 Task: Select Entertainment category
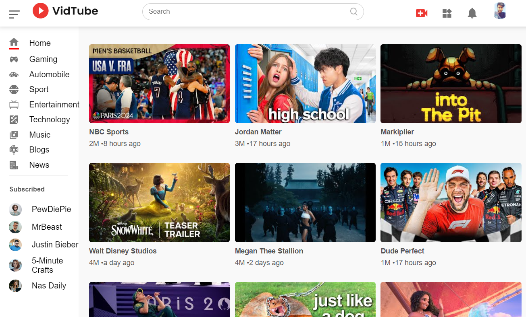54,105
